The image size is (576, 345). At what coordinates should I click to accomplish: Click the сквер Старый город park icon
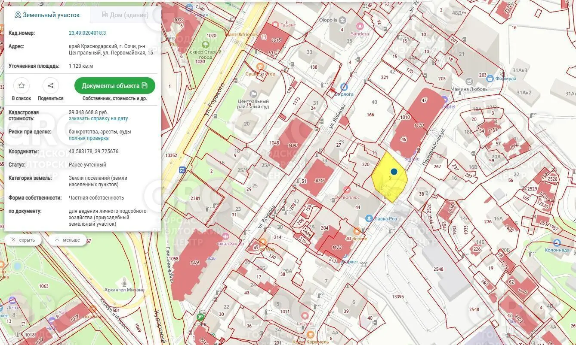(206, 45)
